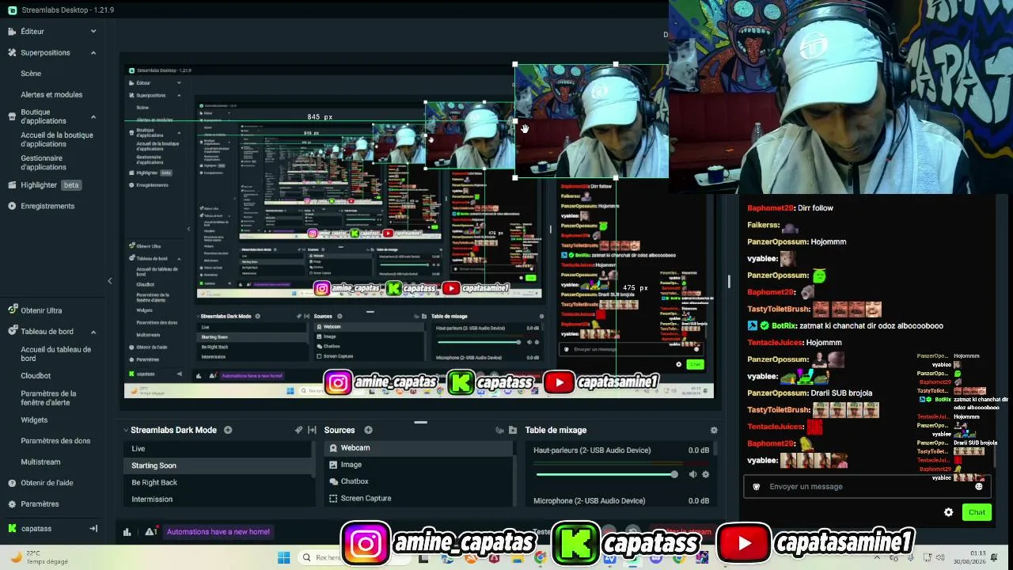Screen dimensions: 1013x570
Task: Select the Live scene
Action: coord(219,448)
